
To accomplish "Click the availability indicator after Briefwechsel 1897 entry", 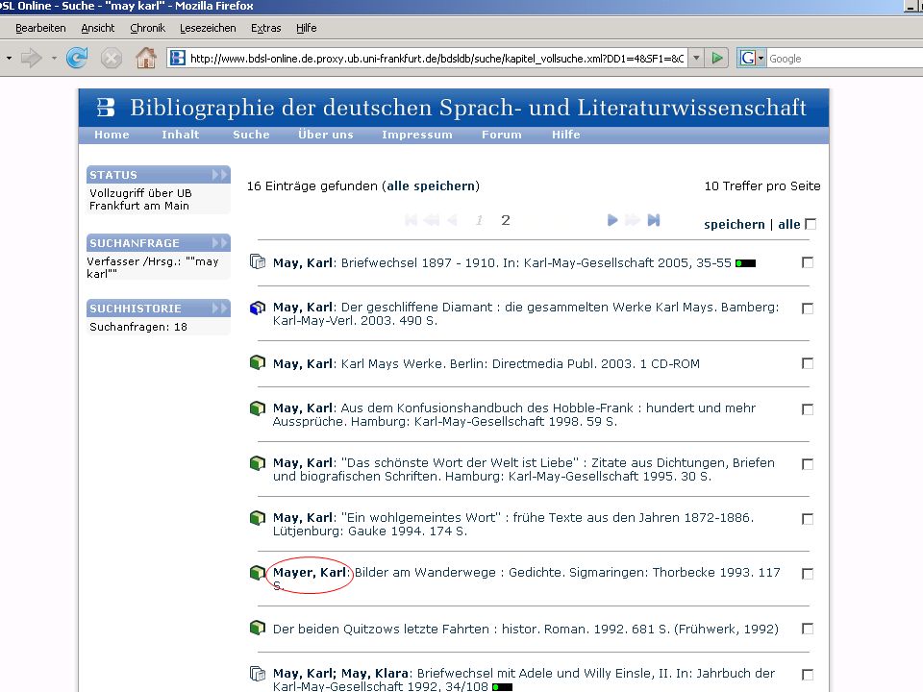I will (x=745, y=263).
